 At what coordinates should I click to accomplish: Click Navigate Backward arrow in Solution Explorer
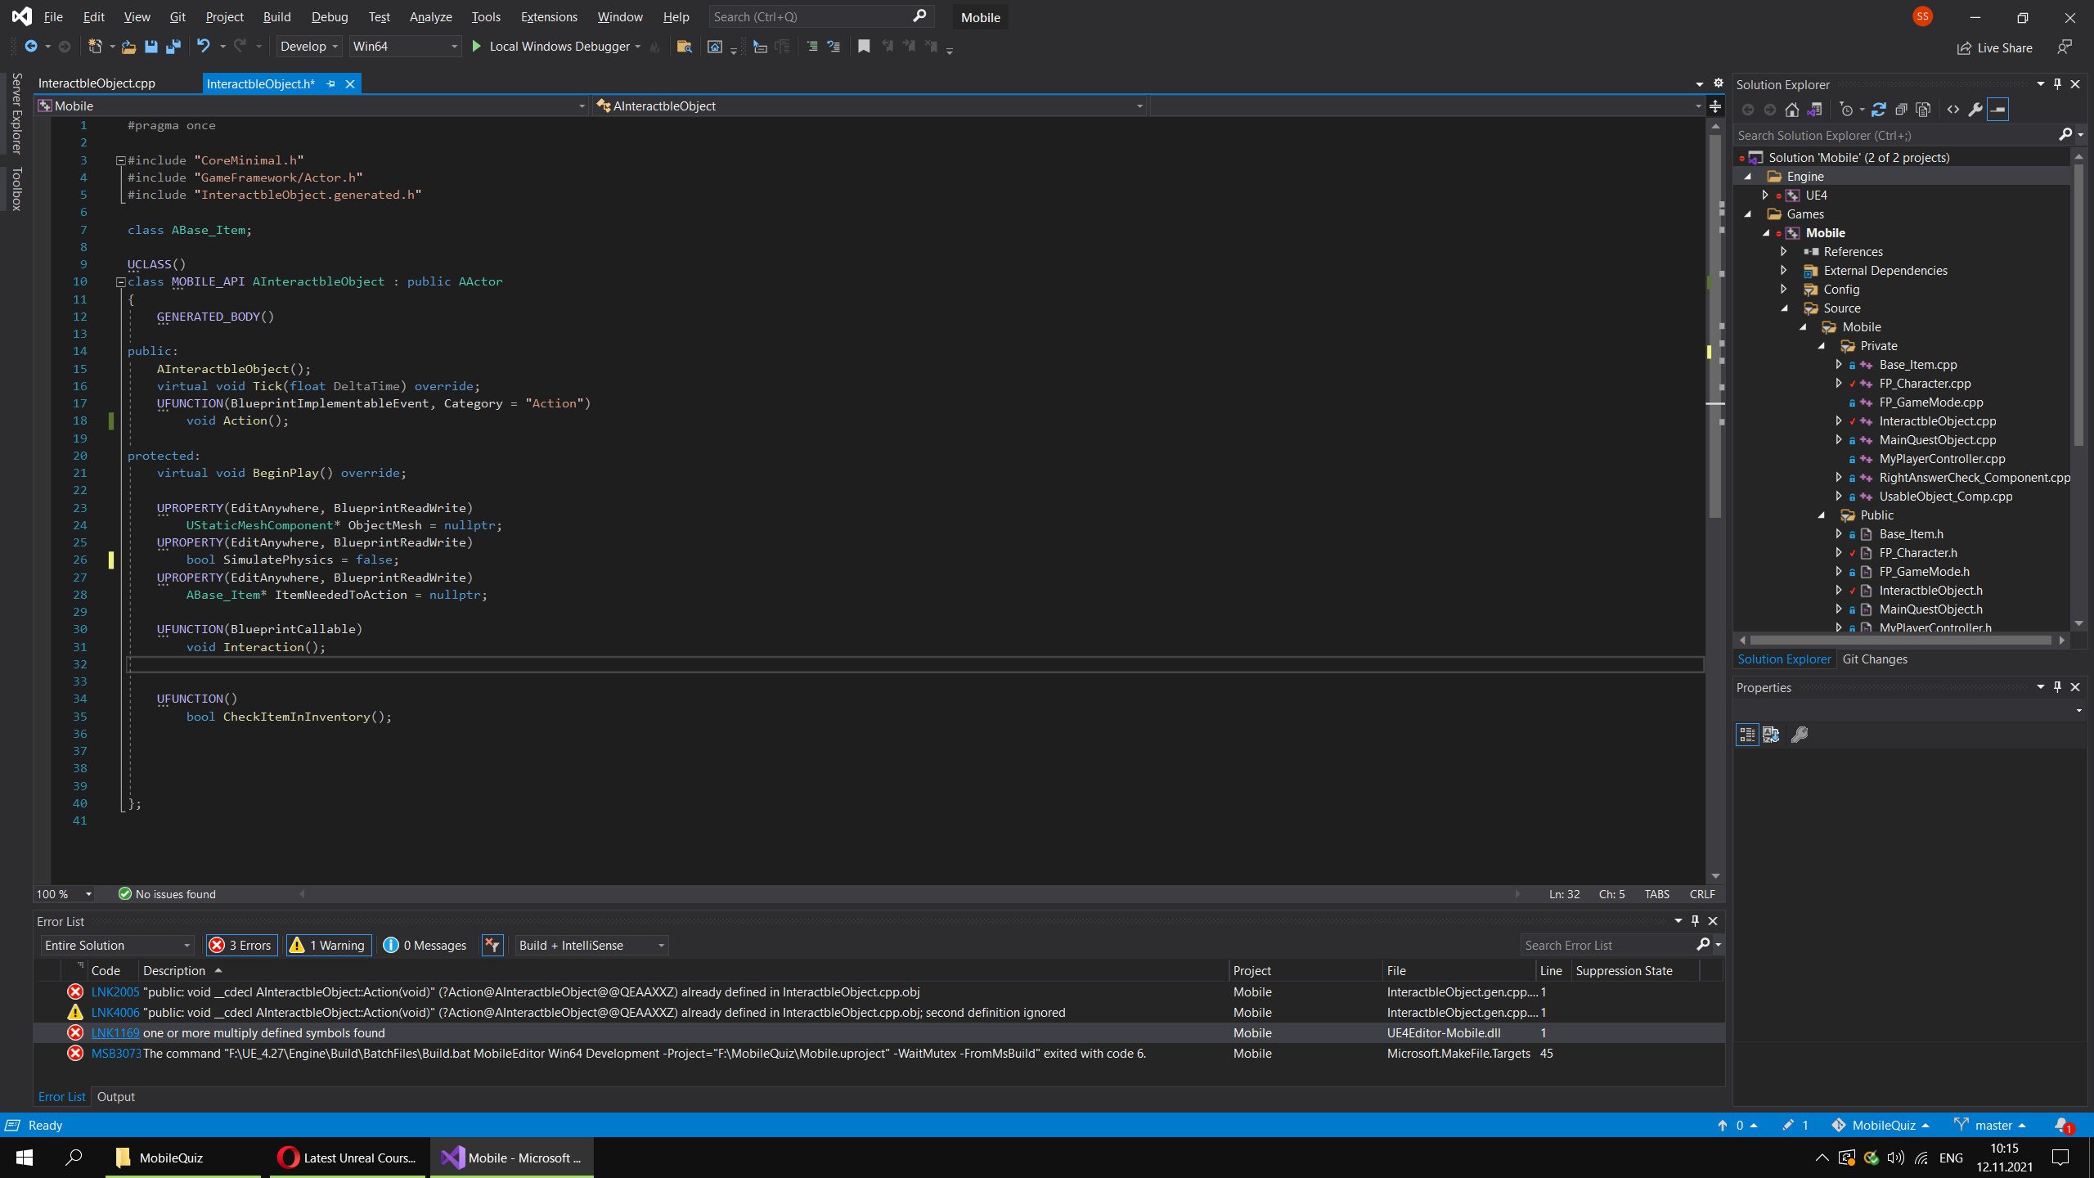click(x=1748, y=109)
